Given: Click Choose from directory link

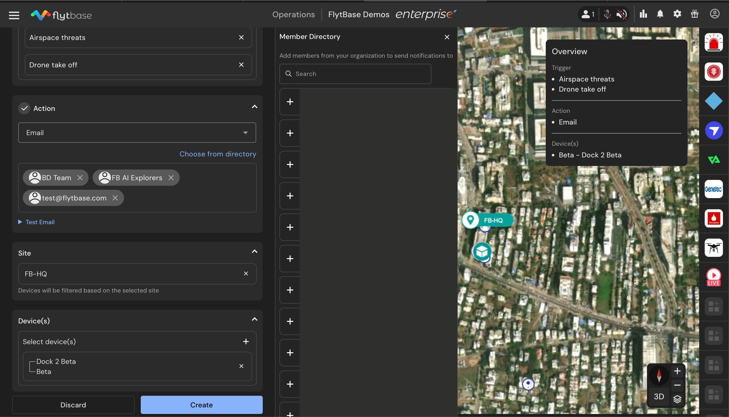Looking at the screenshot, I should click(x=218, y=154).
